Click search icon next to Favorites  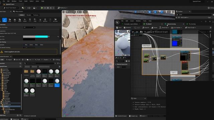point(20,63)
